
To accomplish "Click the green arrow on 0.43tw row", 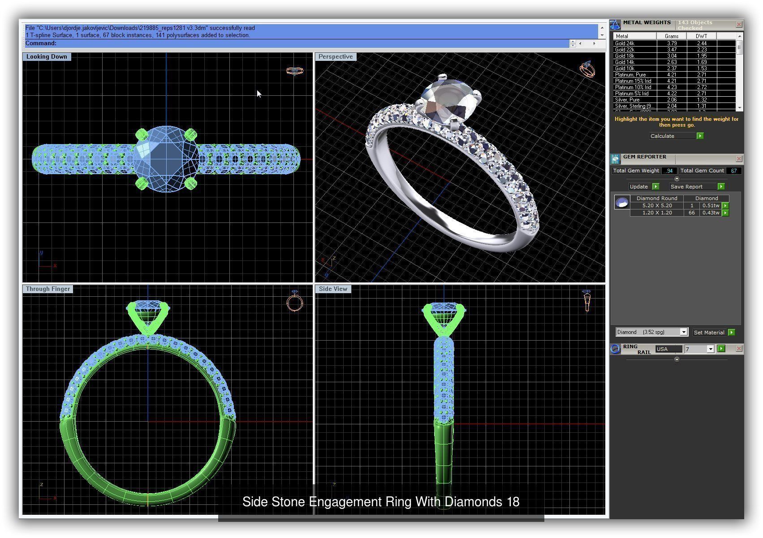I will tap(725, 213).
